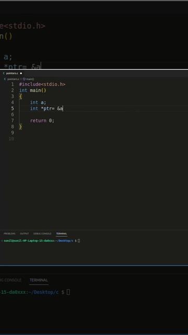Click line number 9 in the gutter
This screenshot has height=335, width=188.
pos(13,132)
